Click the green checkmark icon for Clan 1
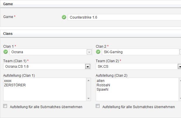The height and width of the screenshot is (118, 181). (5, 52)
